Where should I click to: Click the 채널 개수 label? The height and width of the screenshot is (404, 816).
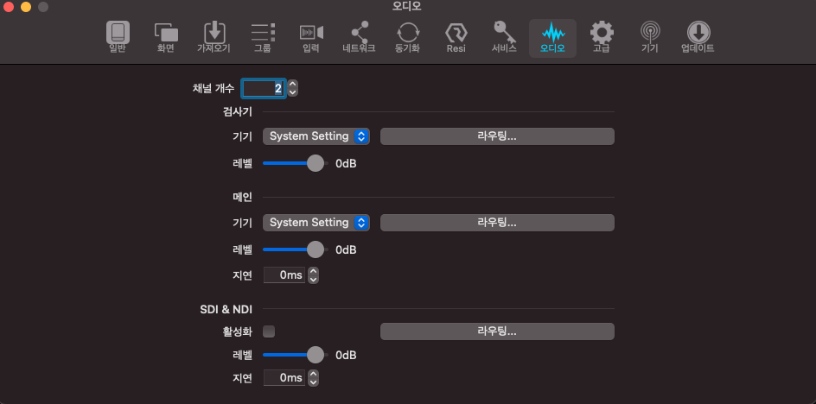click(214, 88)
